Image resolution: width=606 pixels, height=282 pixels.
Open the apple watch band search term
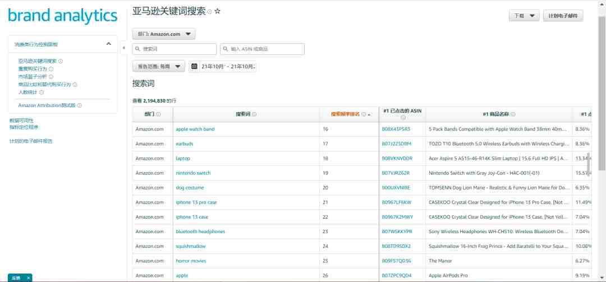(x=195, y=129)
